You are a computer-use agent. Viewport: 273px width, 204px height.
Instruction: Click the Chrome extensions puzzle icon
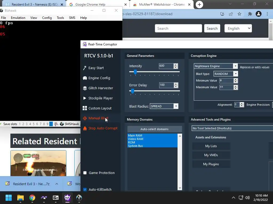[250, 14]
